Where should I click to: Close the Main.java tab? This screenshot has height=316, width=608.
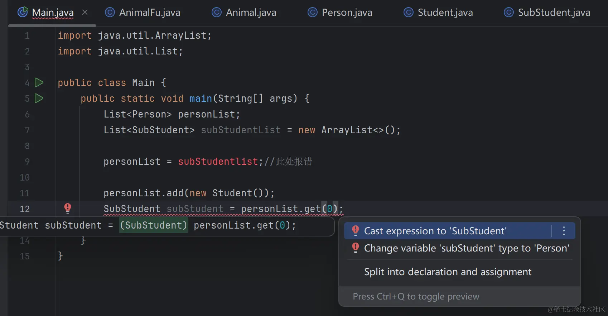click(x=85, y=12)
